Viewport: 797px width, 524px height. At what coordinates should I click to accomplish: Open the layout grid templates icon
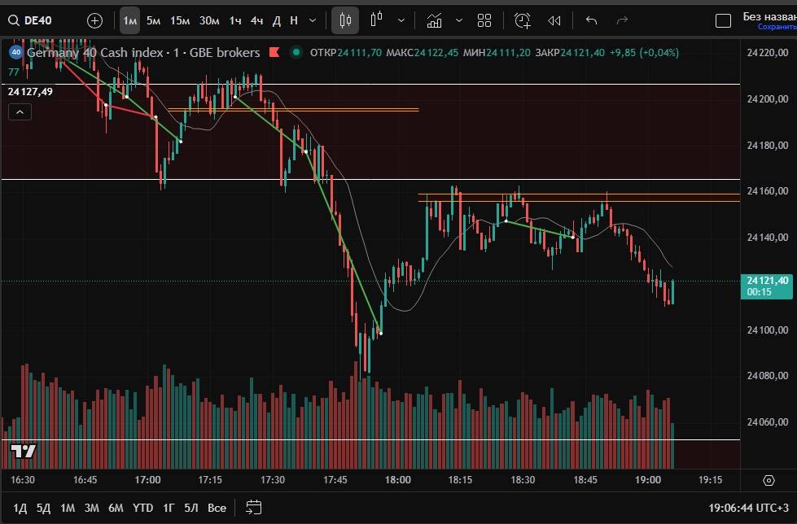[x=484, y=20]
